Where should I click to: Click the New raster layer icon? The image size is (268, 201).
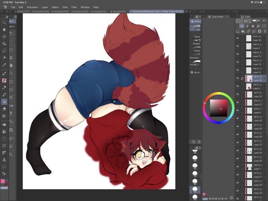(x=238, y=31)
